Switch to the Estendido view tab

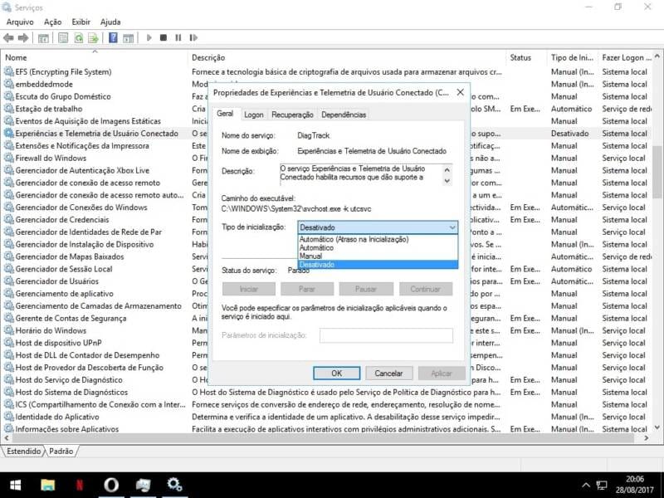[23, 452]
